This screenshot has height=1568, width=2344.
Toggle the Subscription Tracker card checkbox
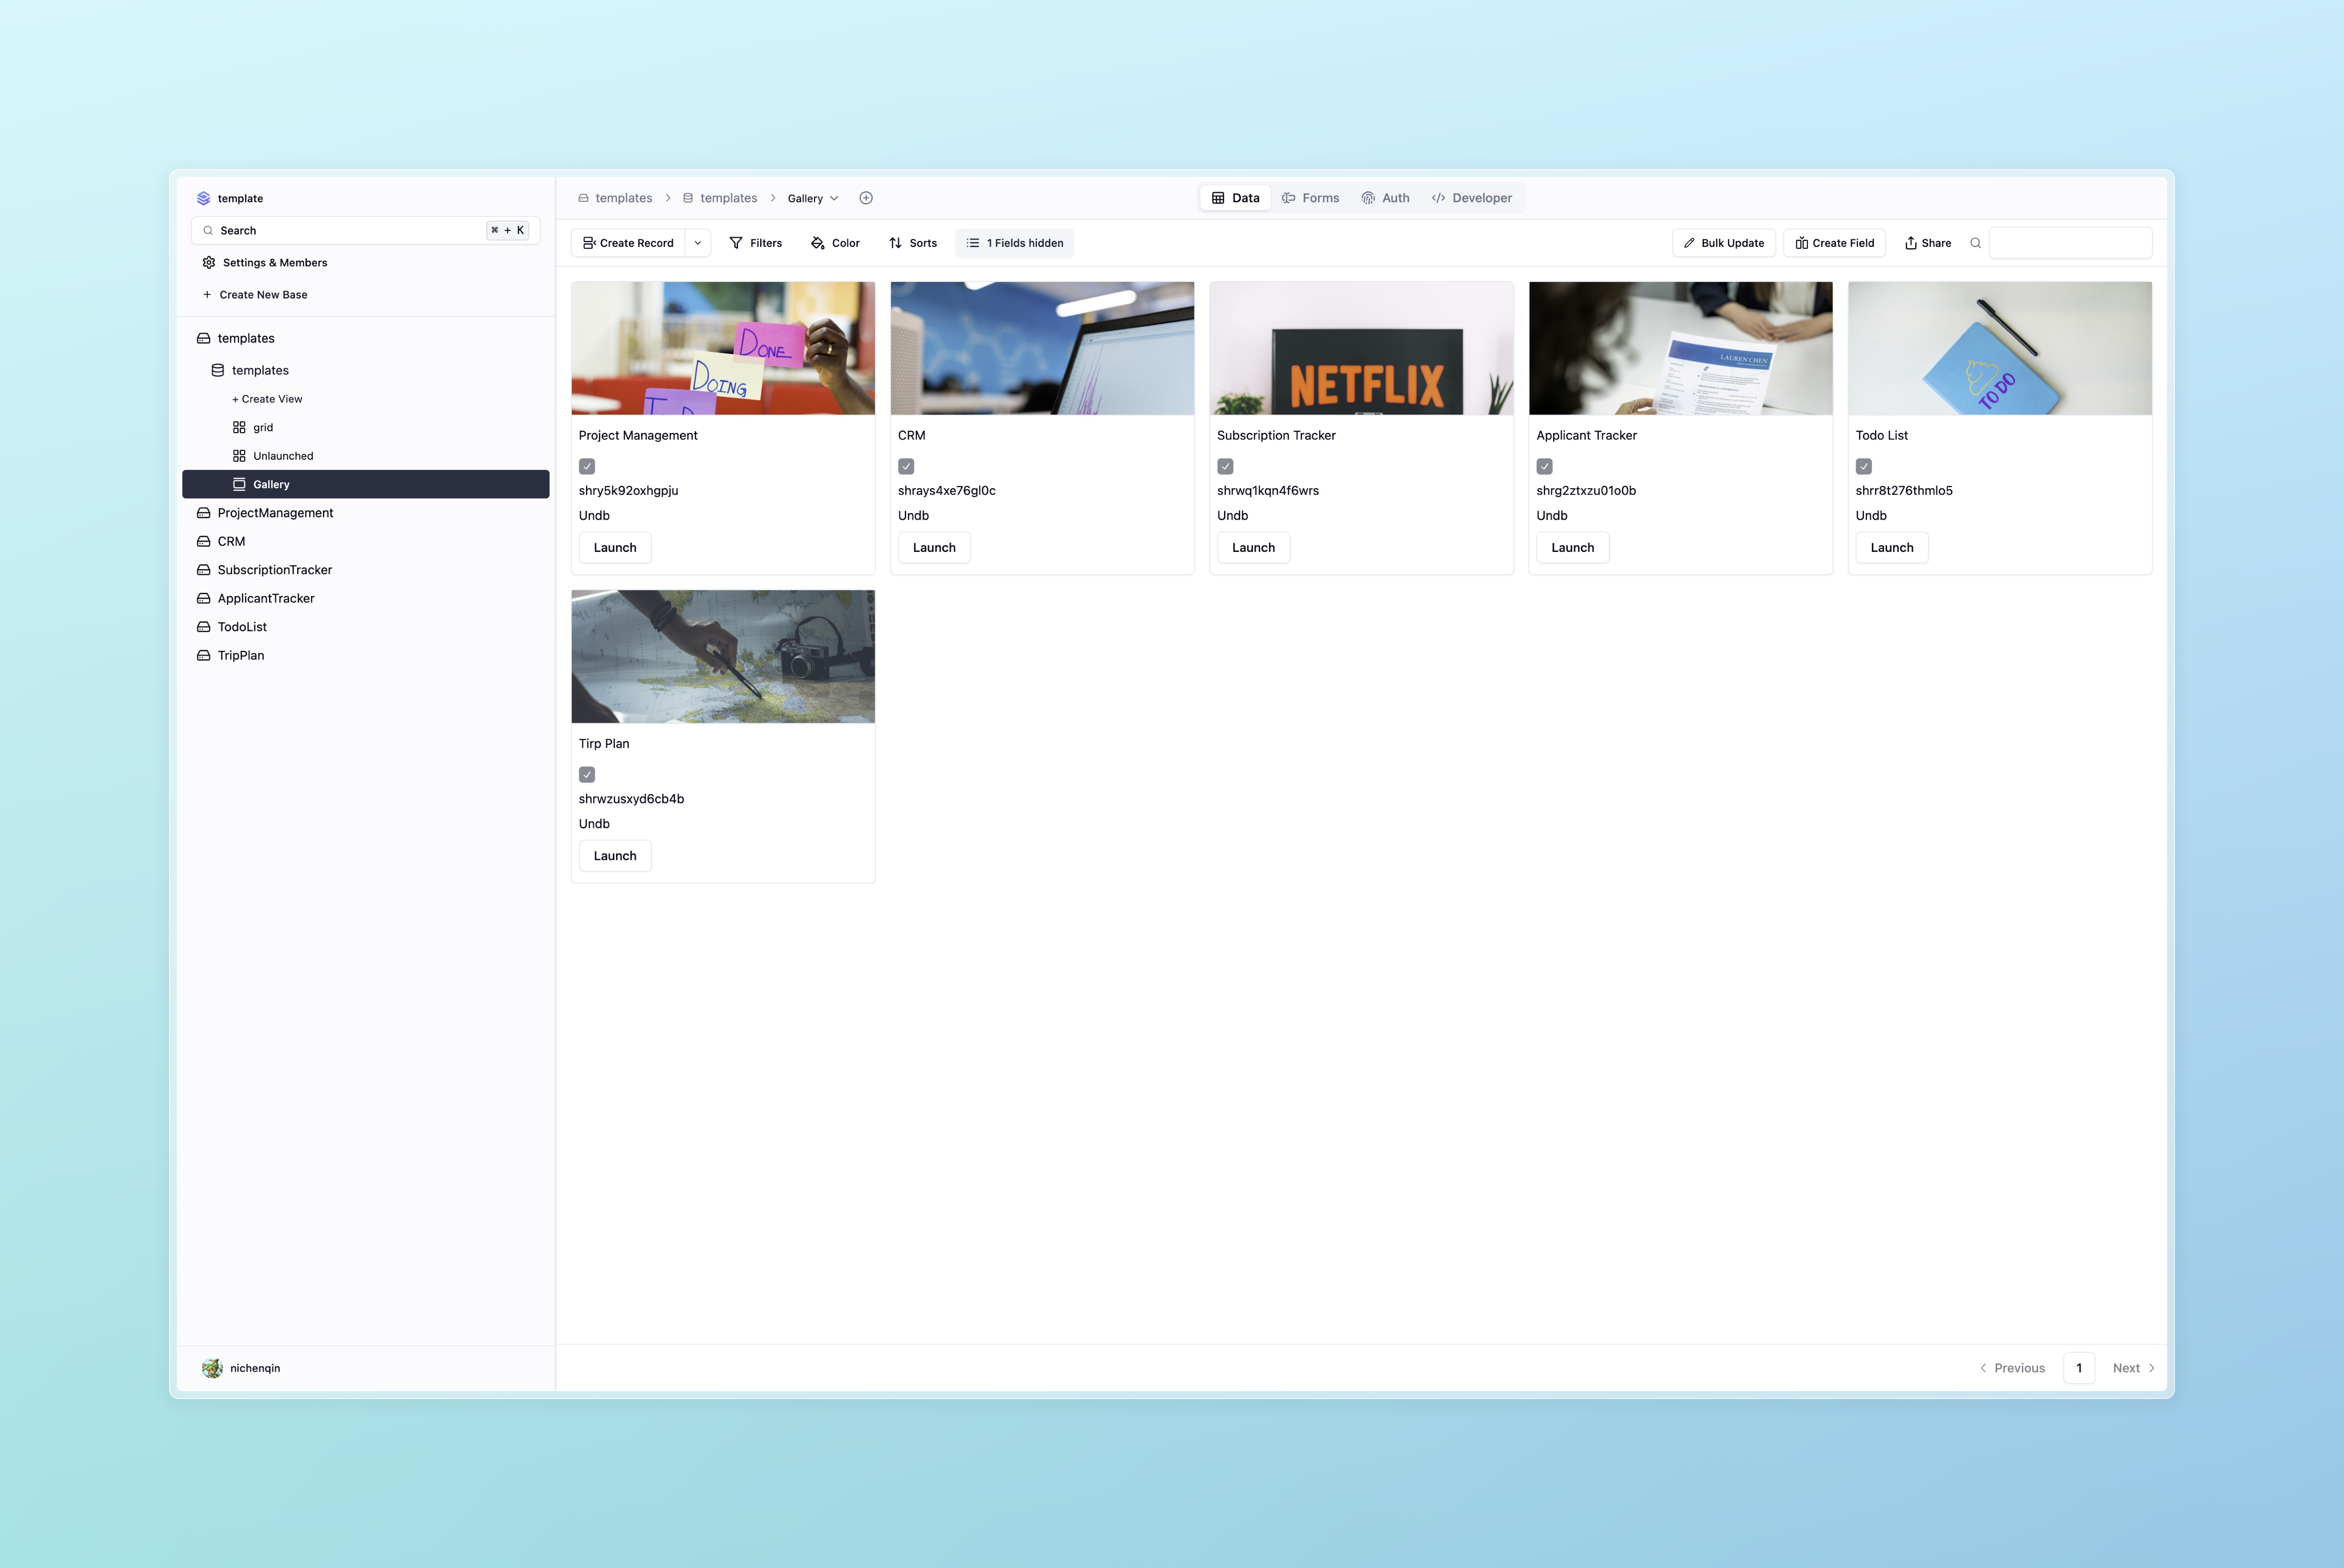point(1225,466)
